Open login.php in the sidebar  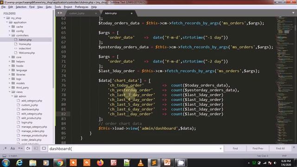[27, 122]
